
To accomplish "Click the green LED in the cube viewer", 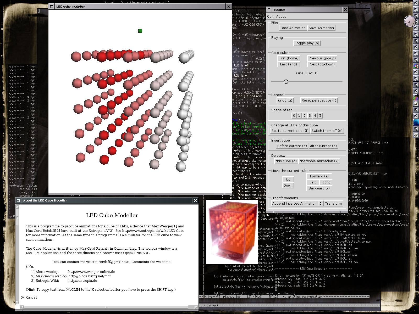I will point(140,31).
